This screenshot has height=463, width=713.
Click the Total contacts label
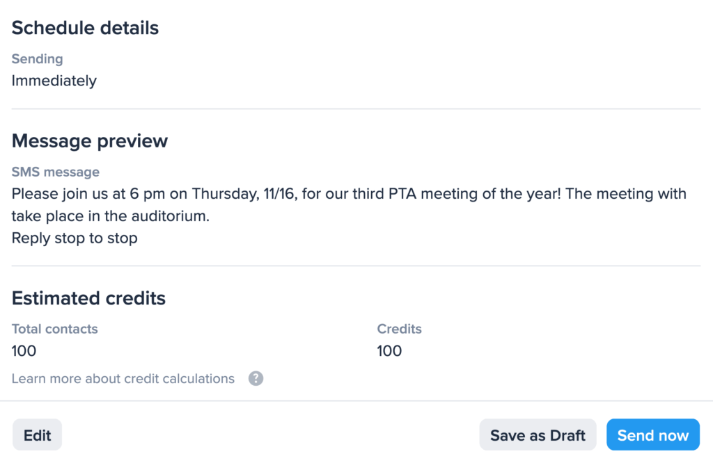pyautogui.click(x=54, y=329)
